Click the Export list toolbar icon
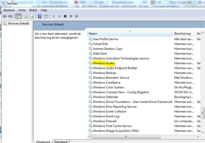 (32, 16)
